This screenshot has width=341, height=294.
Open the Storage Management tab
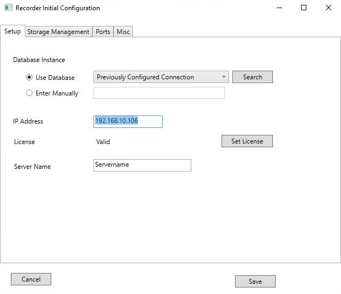coord(58,32)
